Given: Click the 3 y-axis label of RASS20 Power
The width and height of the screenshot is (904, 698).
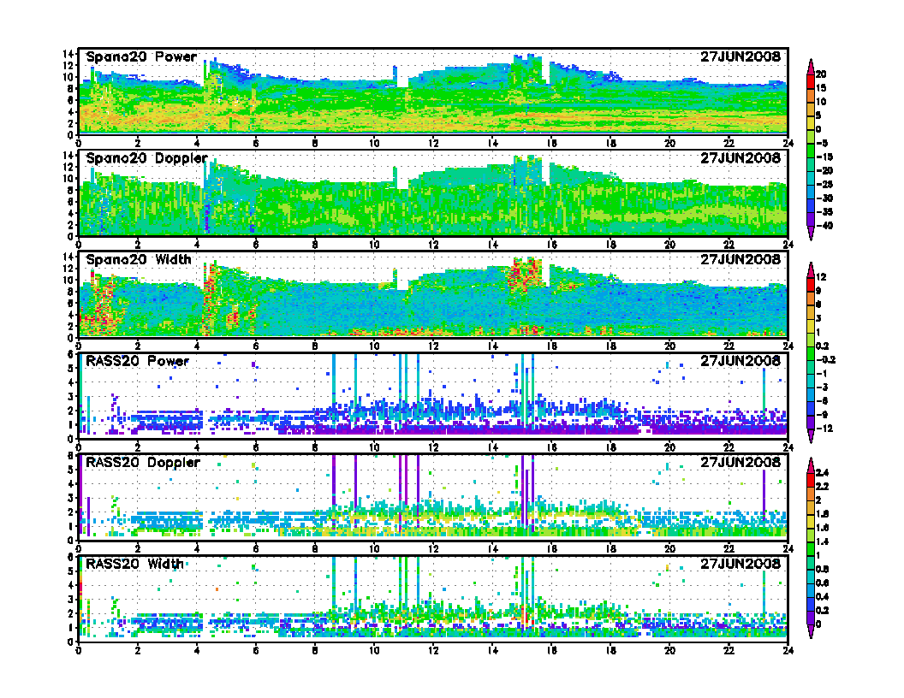Looking at the screenshot, I should tap(70, 397).
